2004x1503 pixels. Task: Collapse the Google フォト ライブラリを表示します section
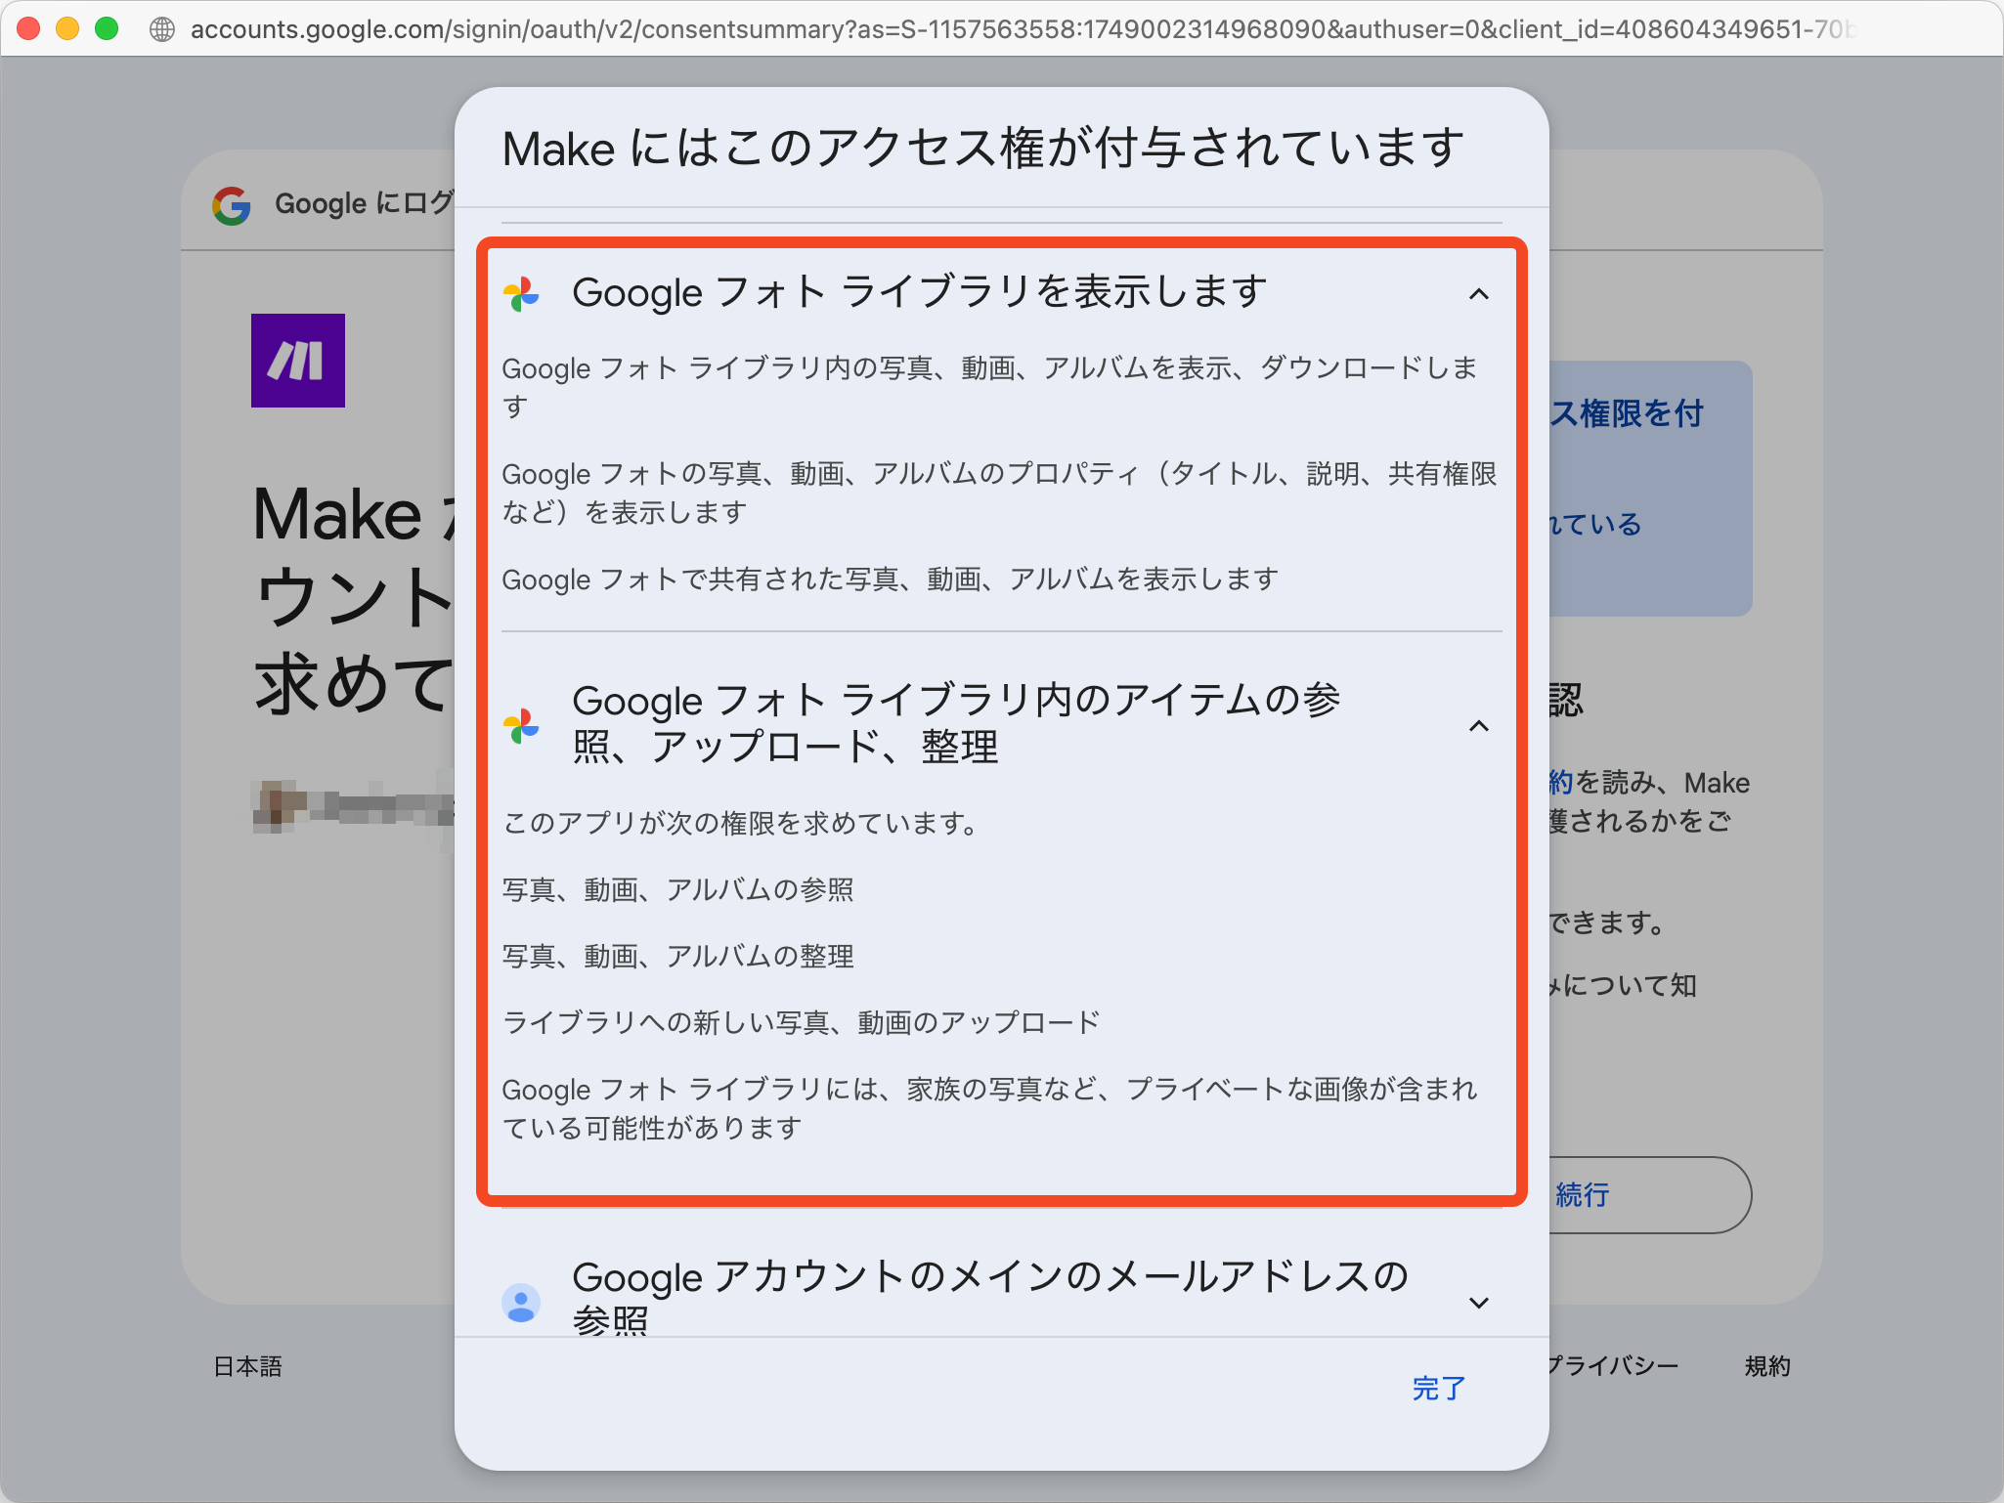click(1479, 294)
